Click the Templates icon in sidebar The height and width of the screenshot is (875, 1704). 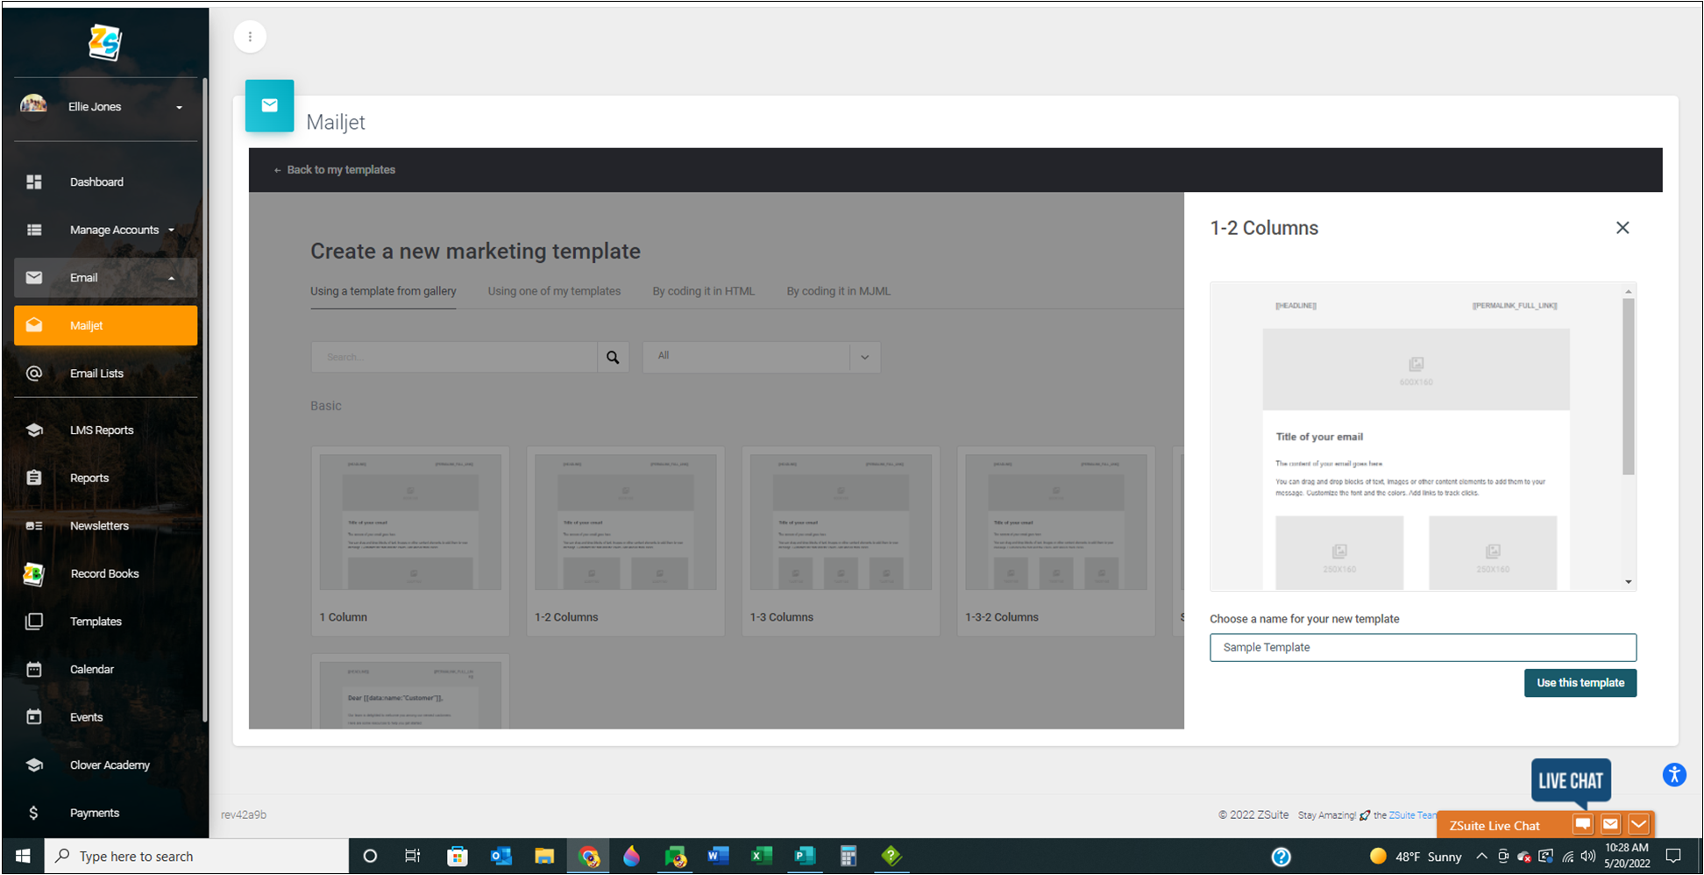click(34, 622)
